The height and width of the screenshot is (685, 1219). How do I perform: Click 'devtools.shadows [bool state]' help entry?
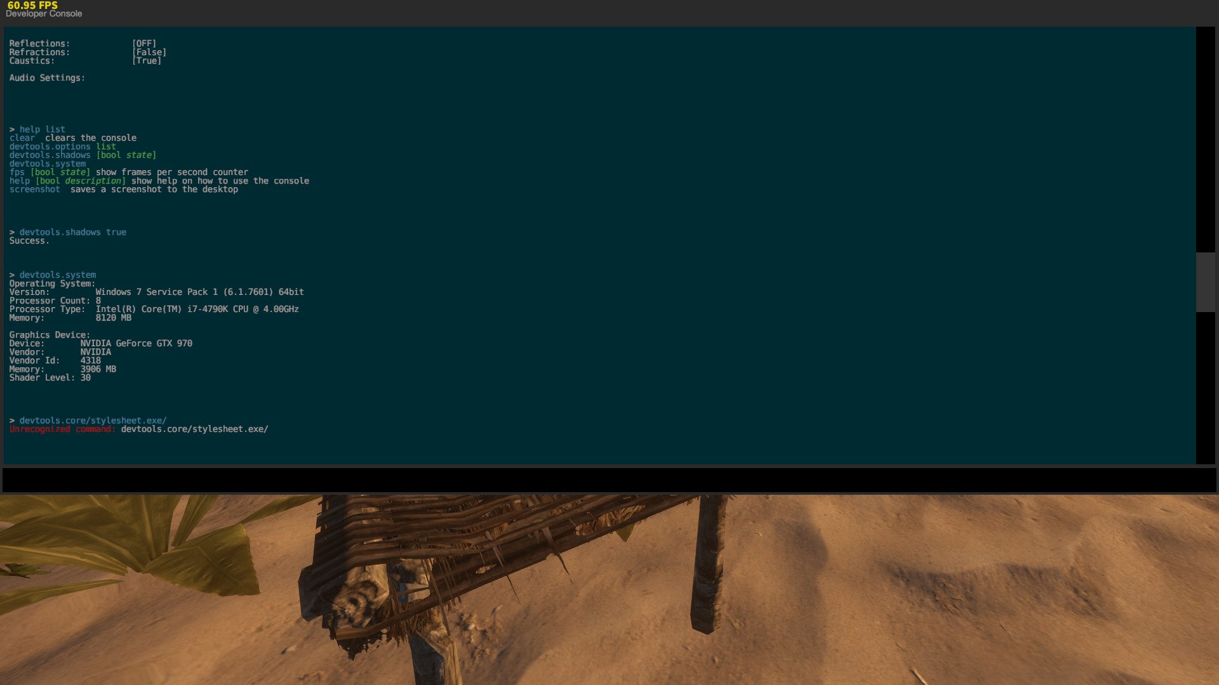click(83, 155)
